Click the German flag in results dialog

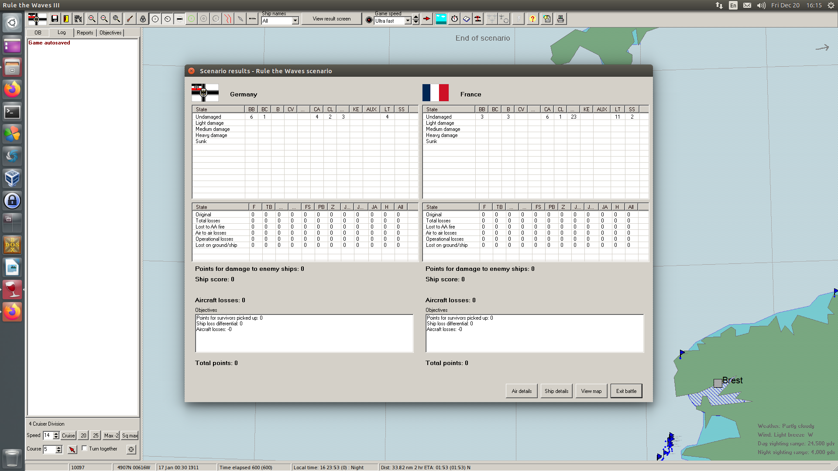205,92
